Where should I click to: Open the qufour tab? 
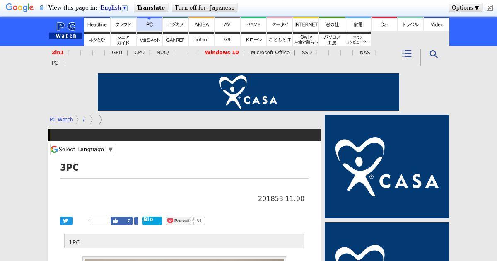(202, 40)
